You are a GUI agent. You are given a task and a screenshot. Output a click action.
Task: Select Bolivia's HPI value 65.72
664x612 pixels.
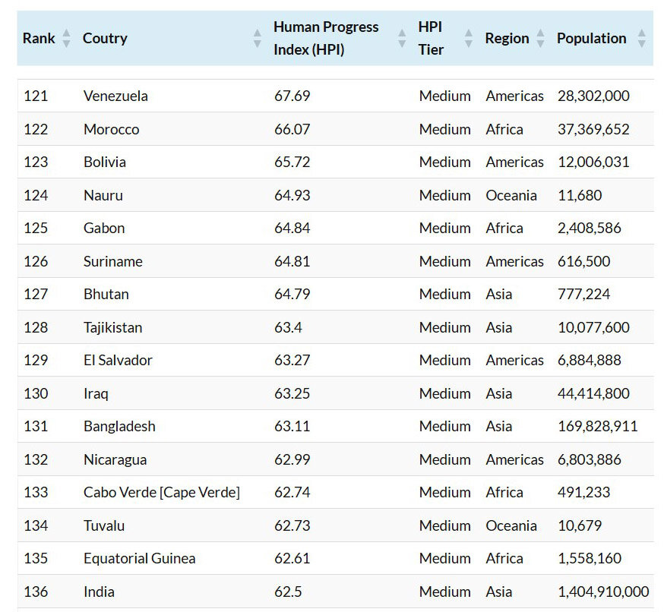pyautogui.click(x=292, y=162)
